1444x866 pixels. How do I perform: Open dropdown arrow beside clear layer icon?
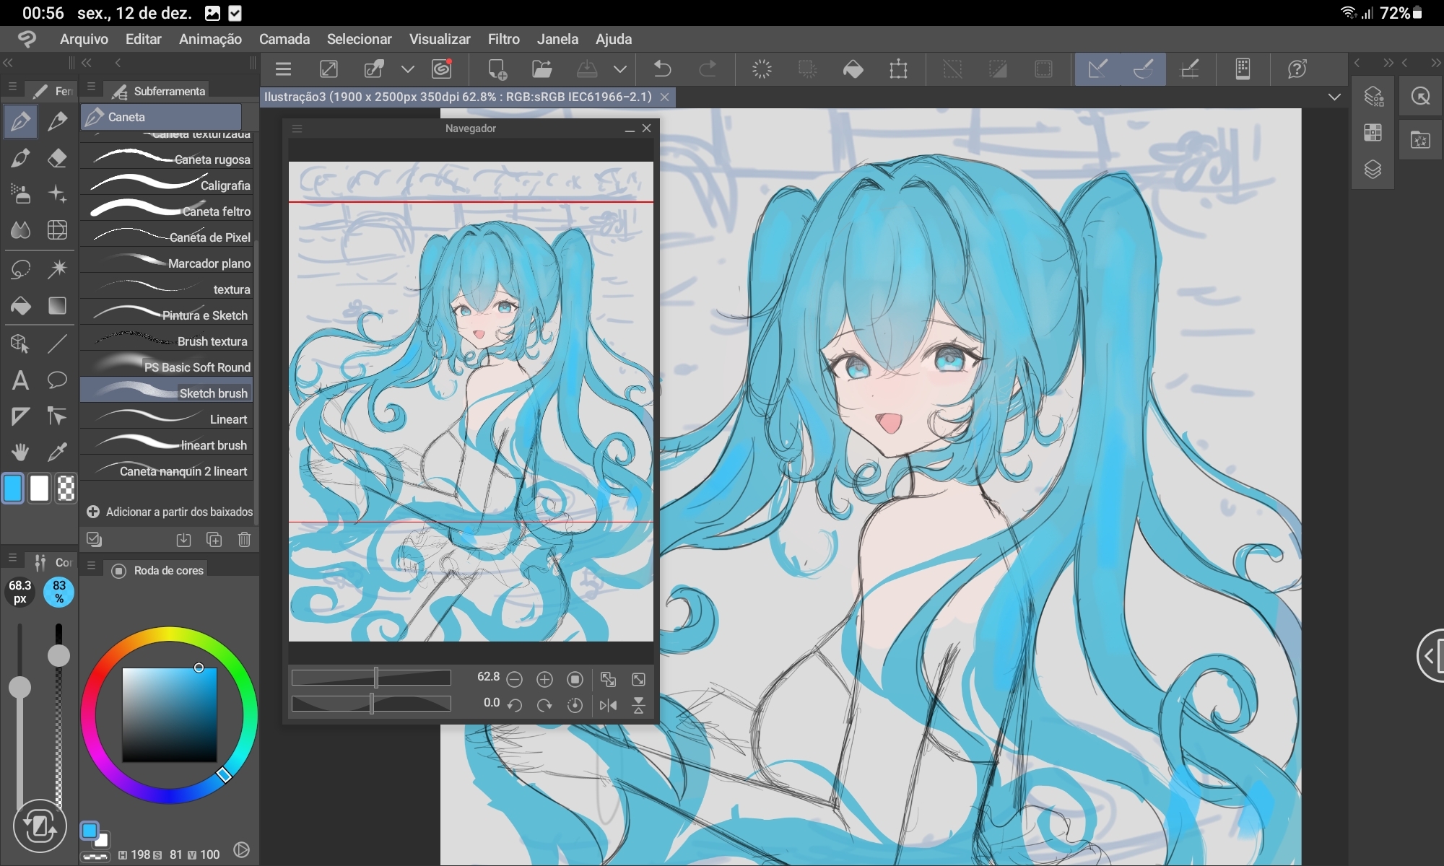coord(408,69)
